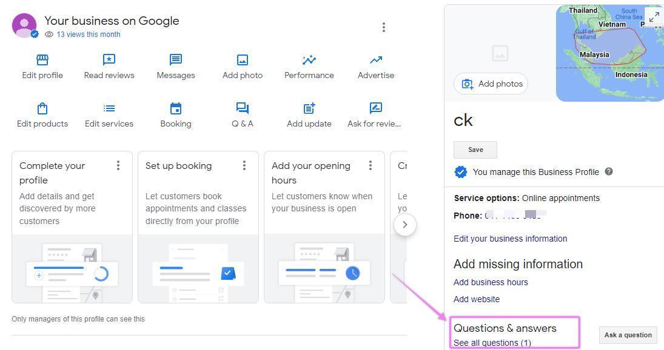Open the Edit profile icon
664x350 pixels.
[42, 60]
